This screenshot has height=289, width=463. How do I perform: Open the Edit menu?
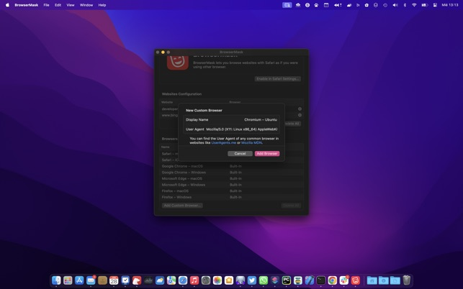(x=58, y=5)
